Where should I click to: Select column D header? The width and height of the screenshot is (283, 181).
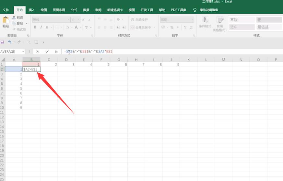[x=66, y=60]
